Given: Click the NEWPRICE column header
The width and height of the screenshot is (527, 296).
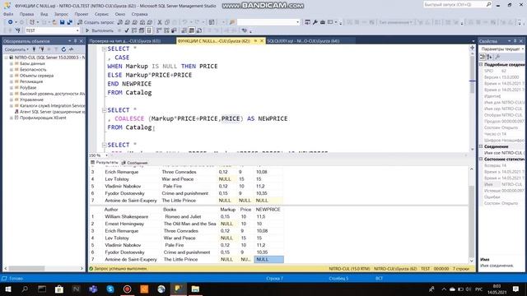Looking at the screenshot, I should pyautogui.click(x=268, y=210).
